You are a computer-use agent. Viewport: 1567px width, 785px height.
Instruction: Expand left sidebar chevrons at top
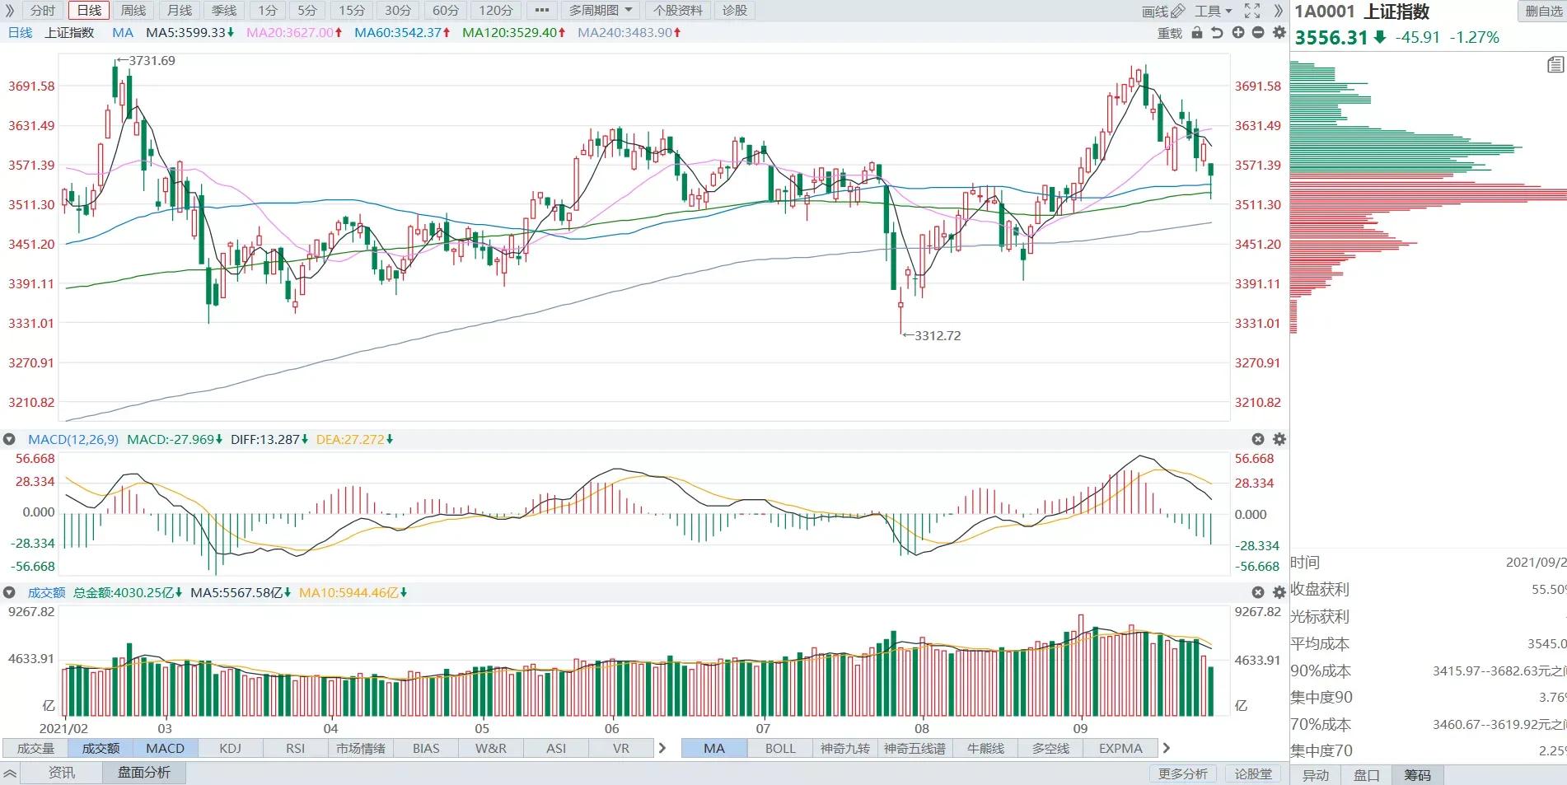[9, 11]
